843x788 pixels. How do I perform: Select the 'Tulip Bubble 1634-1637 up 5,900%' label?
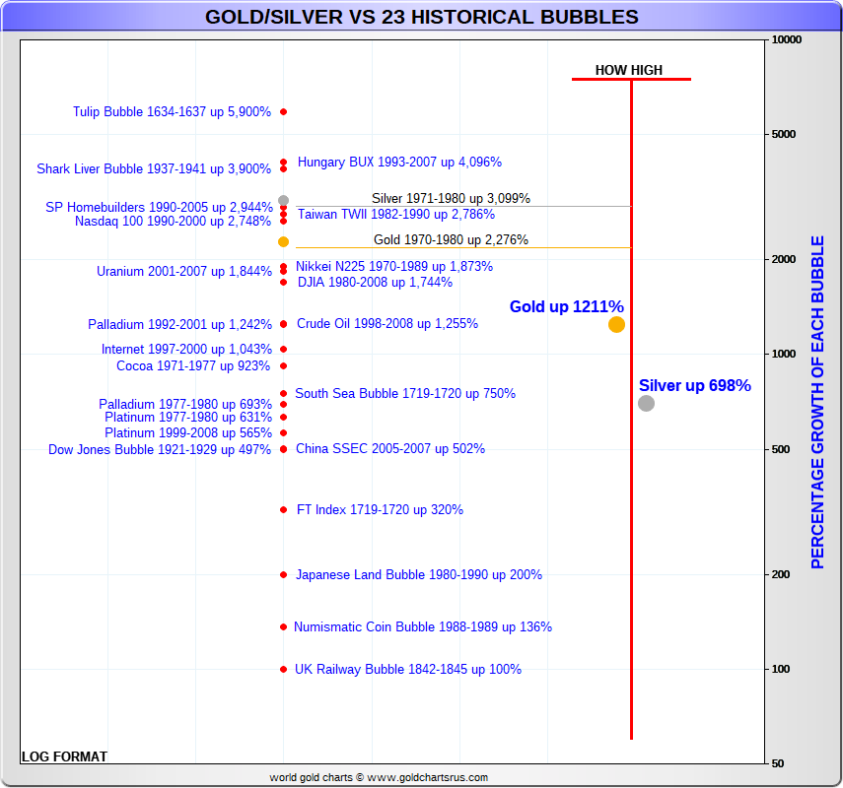point(172,111)
